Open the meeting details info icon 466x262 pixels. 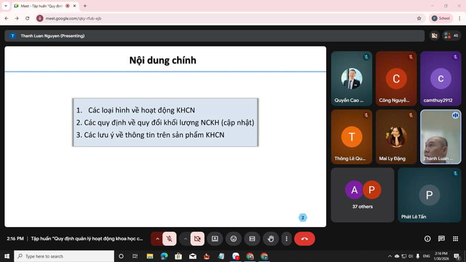tap(427, 239)
